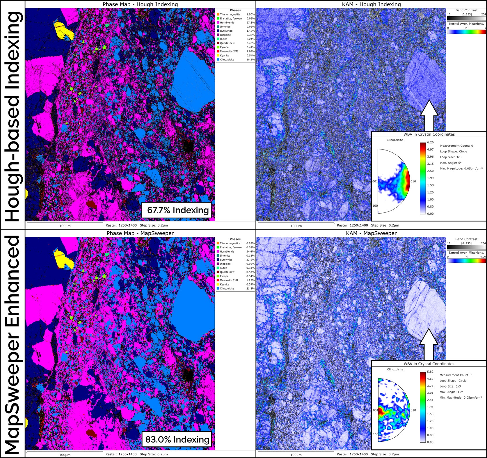Click the blue Clinozoisite swatch in Hough Indexing legend
Viewport: 487px width, 458px height.
(218, 59)
